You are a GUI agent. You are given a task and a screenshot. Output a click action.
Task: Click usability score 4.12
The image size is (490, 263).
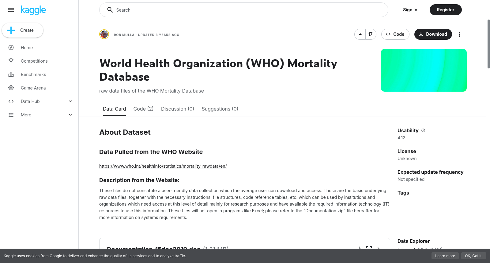401,138
